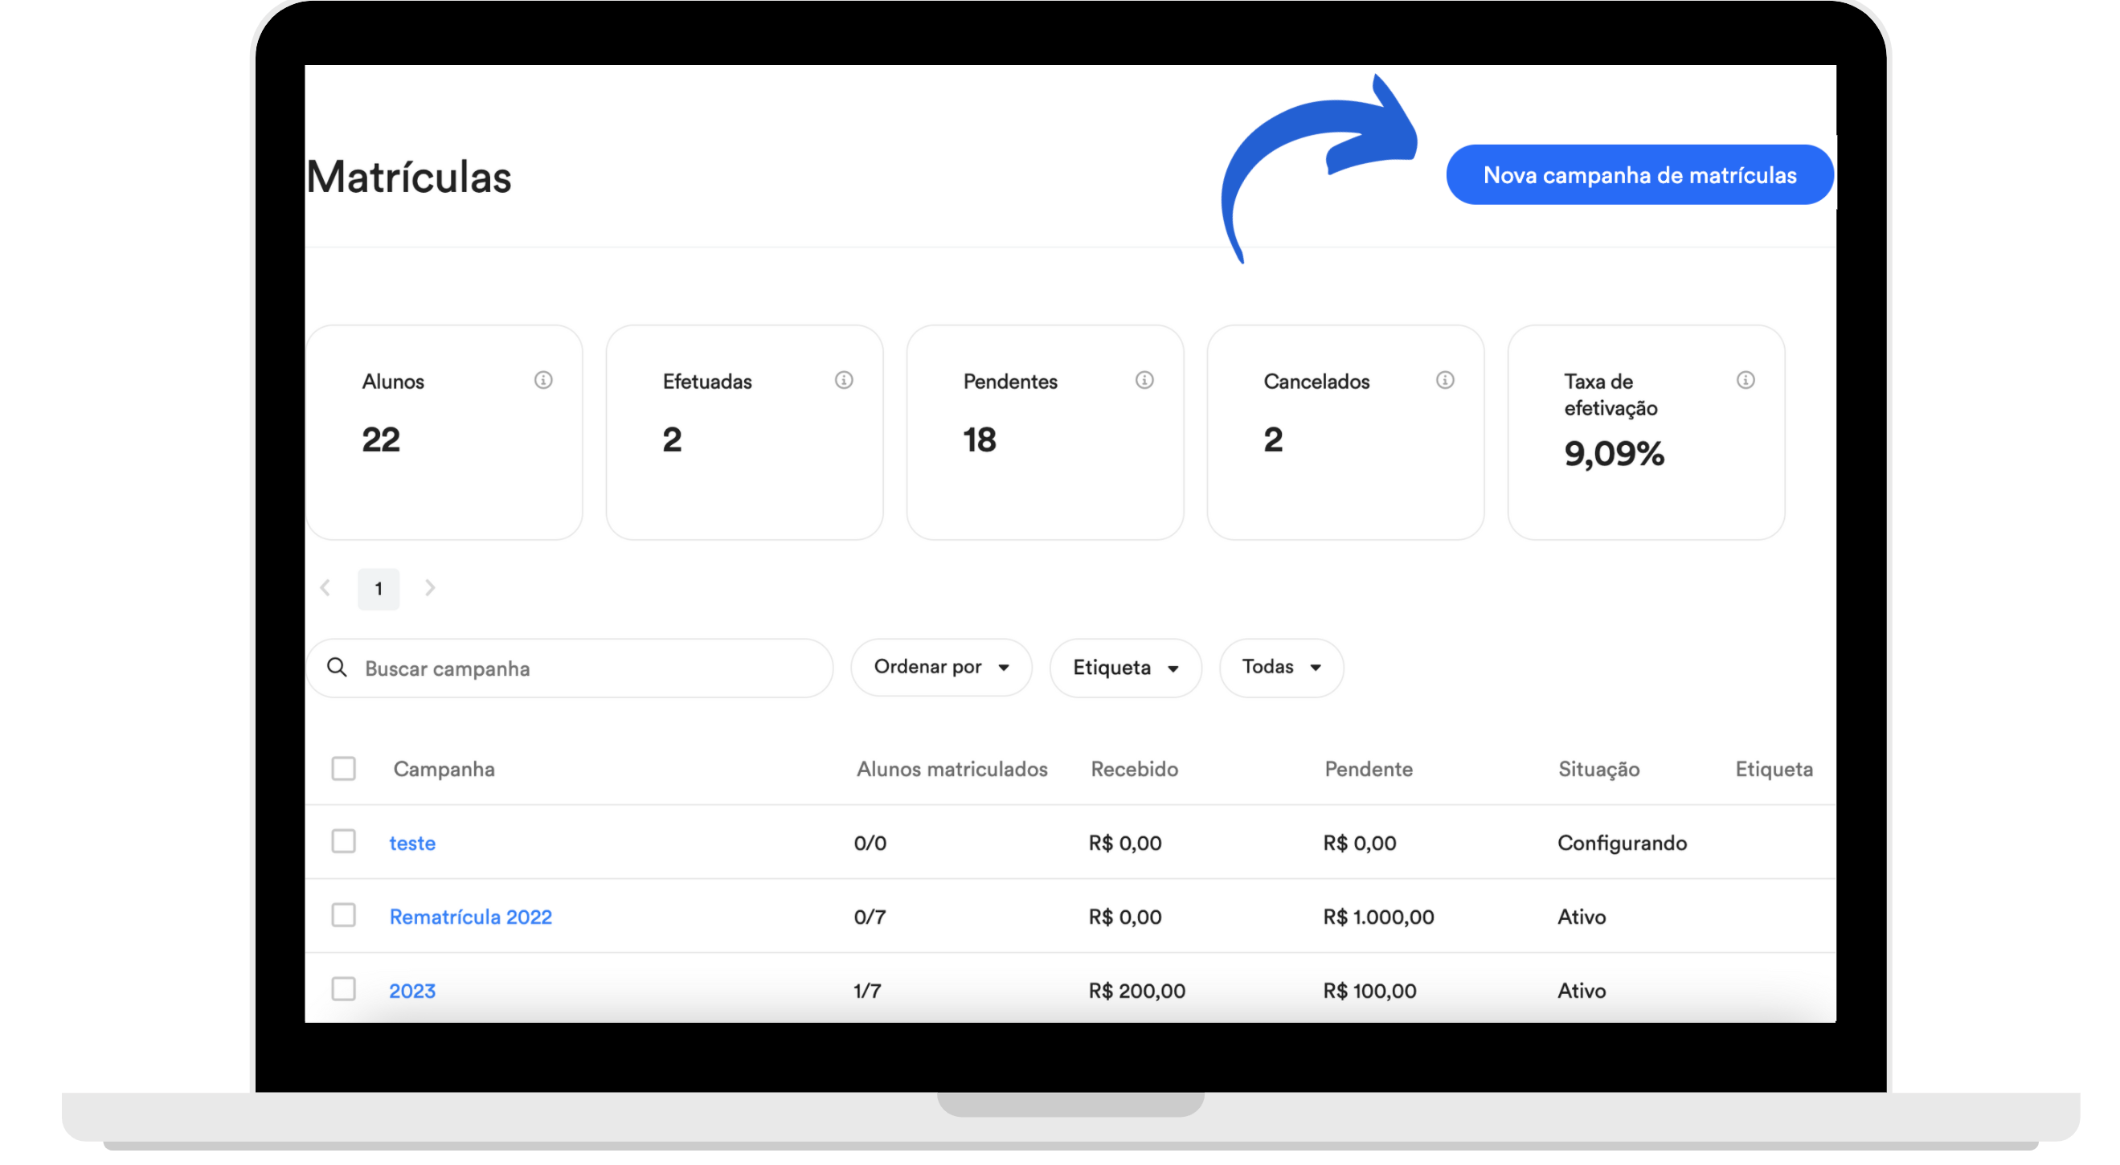Click the info icon on Cancelados card
The width and height of the screenshot is (2120, 1165).
point(1445,380)
